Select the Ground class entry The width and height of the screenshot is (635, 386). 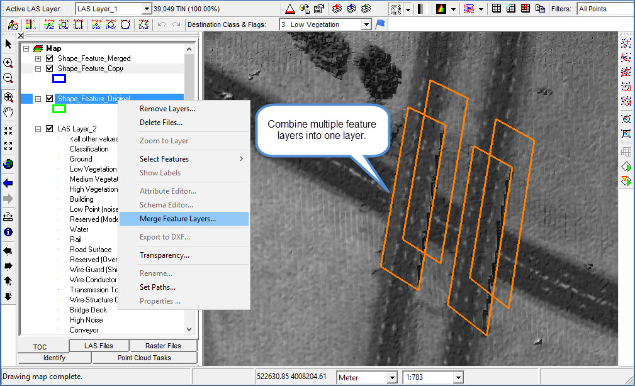(81, 159)
